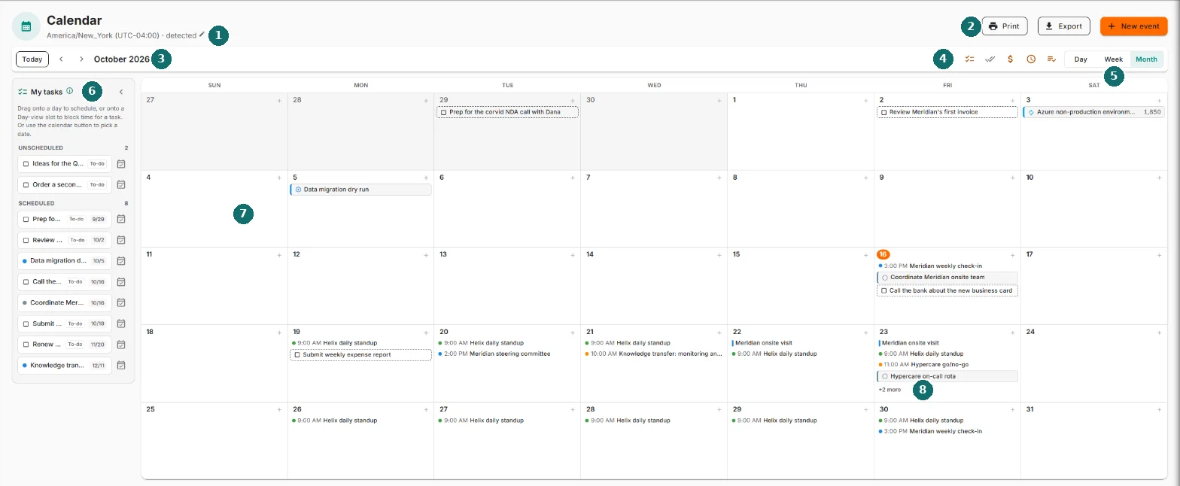Open 'Data migration dry run' on October 5

tap(361, 190)
